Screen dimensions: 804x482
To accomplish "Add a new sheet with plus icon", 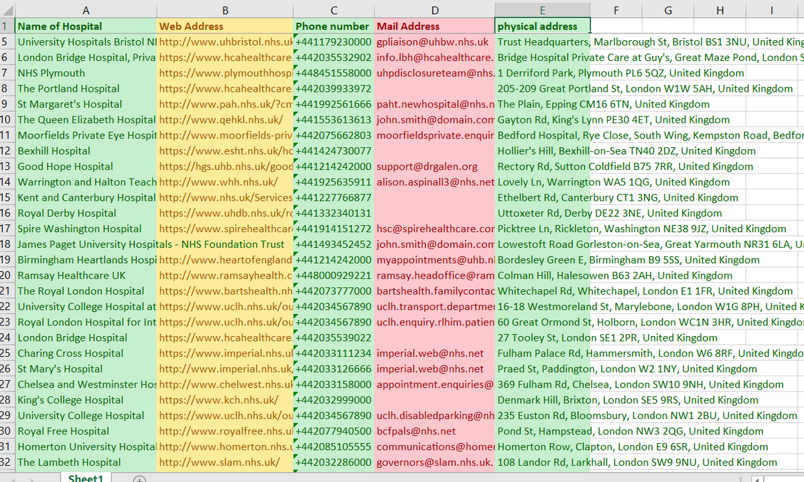I will point(140,479).
